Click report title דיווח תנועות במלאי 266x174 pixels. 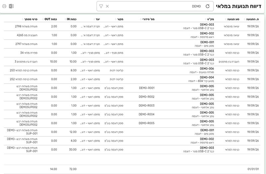coord(238,6)
